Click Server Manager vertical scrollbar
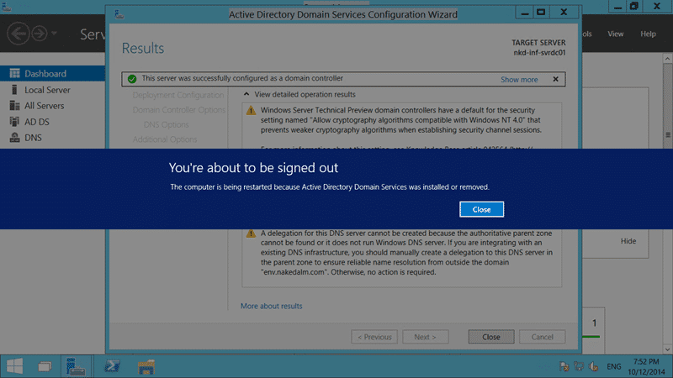 pyautogui.click(x=668, y=204)
